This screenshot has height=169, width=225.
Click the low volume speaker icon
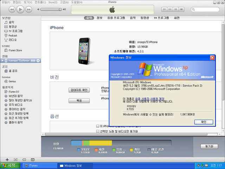38,10
